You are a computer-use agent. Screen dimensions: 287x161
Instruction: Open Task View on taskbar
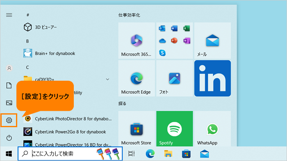pos(132,154)
